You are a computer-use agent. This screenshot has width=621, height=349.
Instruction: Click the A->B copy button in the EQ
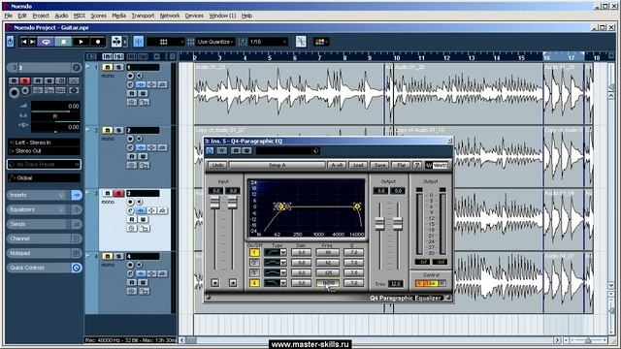pos(337,165)
